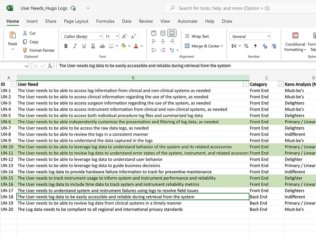Screen dimensions: 316x237
Task: Apply strikethrough formatting
Action: tap(102, 46)
